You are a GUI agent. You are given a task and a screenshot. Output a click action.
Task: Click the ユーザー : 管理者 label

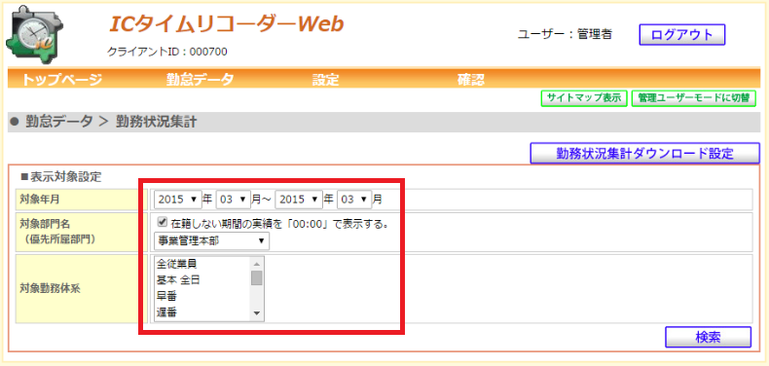pyautogui.click(x=565, y=34)
